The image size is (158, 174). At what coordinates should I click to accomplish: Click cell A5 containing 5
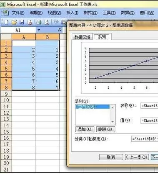pyautogui.click(x=24, y=69)
